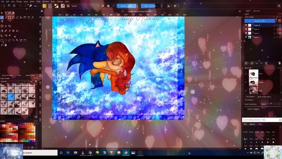Select the Assistant tool
The width and height of the screenshot is (282, 159).
pyautogui.click(x=2, y=35)
